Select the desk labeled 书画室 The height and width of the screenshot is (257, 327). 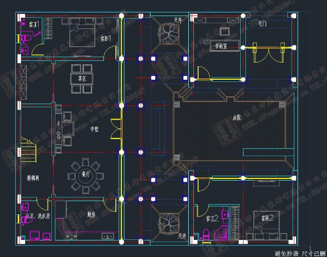225,46
